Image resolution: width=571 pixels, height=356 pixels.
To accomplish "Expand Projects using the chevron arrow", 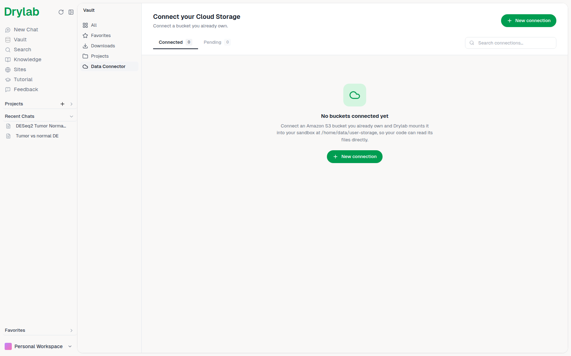I will point(71,104).
